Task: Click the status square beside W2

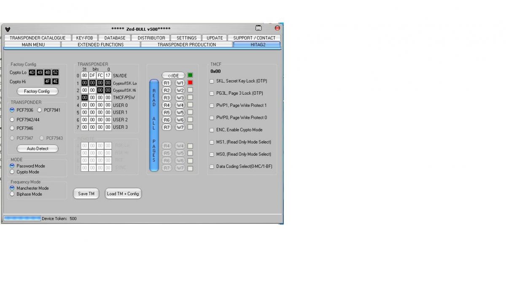Action: pyautogui.click(x=190, y=90)
